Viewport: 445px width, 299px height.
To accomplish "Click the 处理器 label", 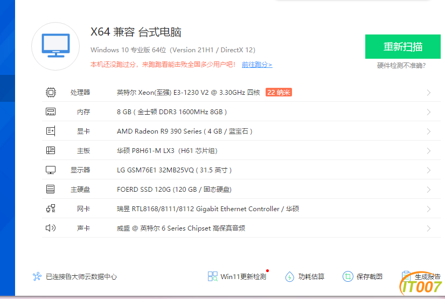I will 80,93.
